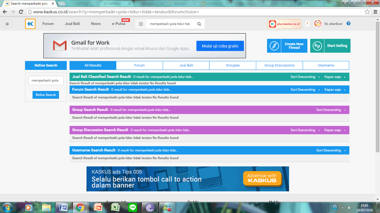Open a new Chrome tab
Image resolution: width=380 pixels, height=213 pixels.
[x=61, y=4]
